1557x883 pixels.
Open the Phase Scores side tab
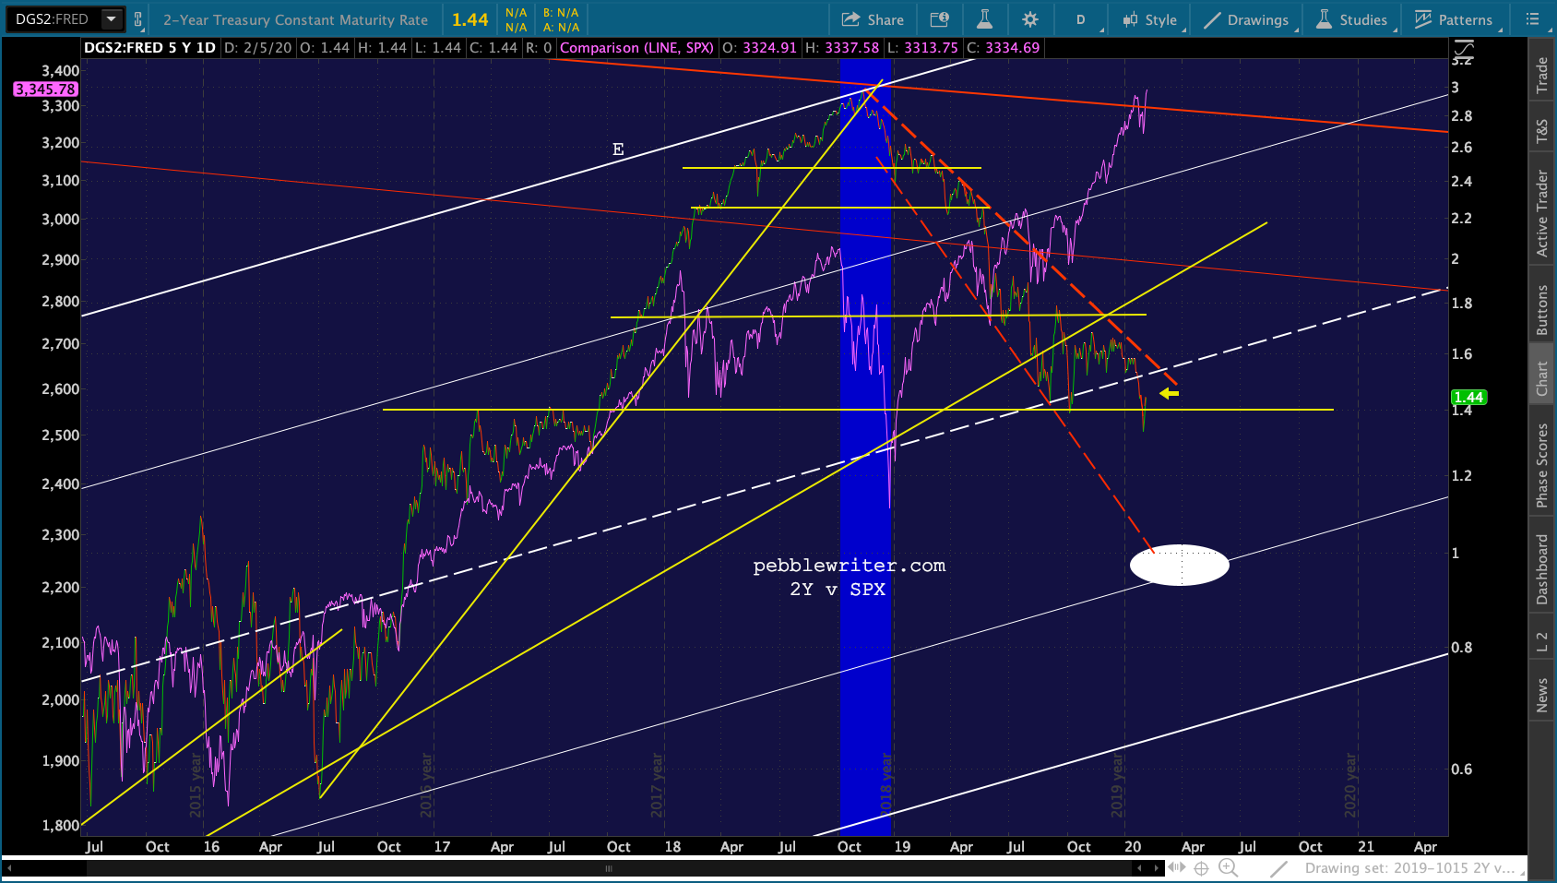click(x=1541, y=465)
